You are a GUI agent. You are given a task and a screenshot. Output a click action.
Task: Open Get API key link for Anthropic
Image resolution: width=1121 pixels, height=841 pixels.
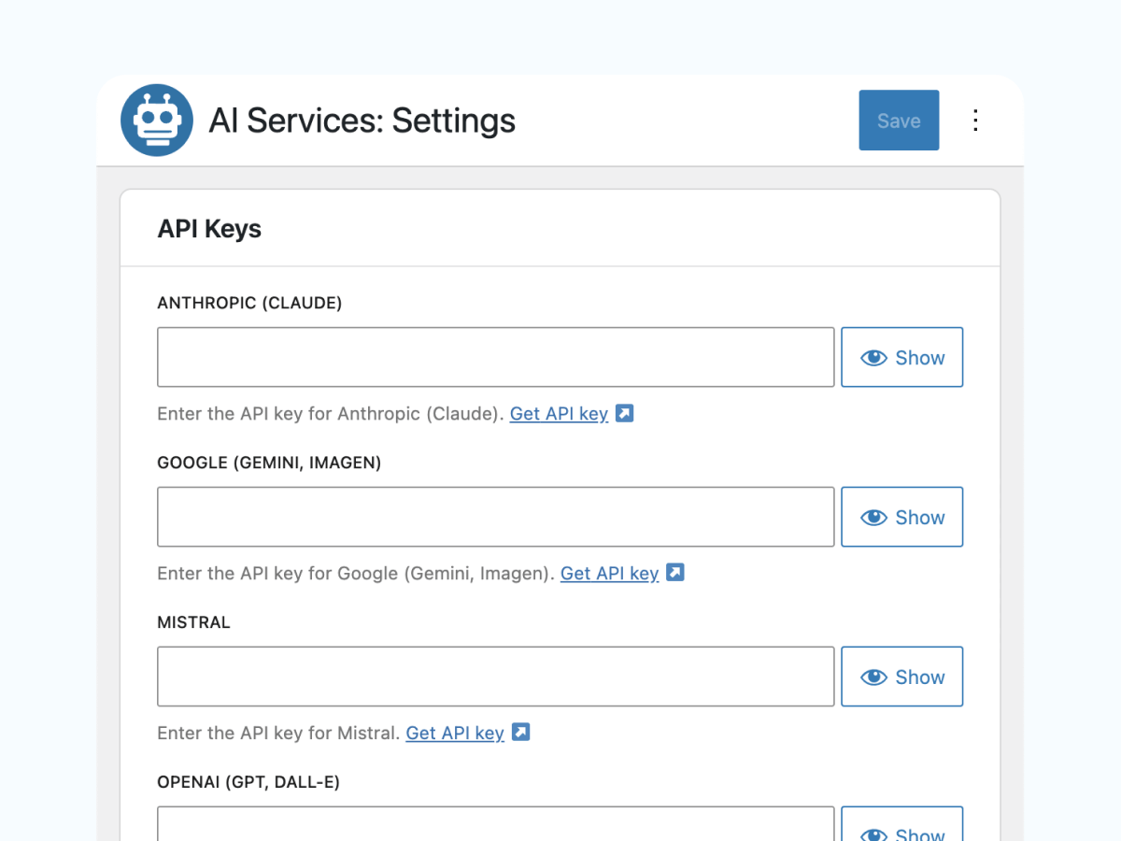[559, 414]
